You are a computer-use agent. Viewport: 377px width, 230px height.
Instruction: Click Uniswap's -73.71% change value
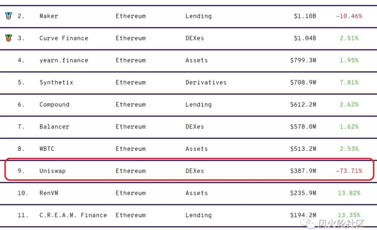(x=349, y=171)
